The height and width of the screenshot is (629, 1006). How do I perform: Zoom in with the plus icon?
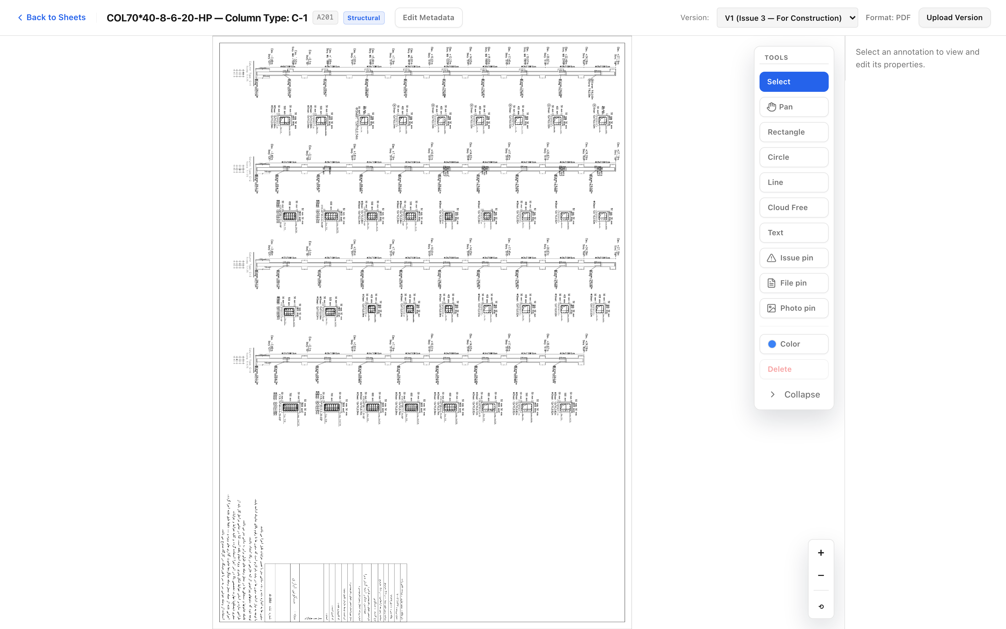(821, 553)
